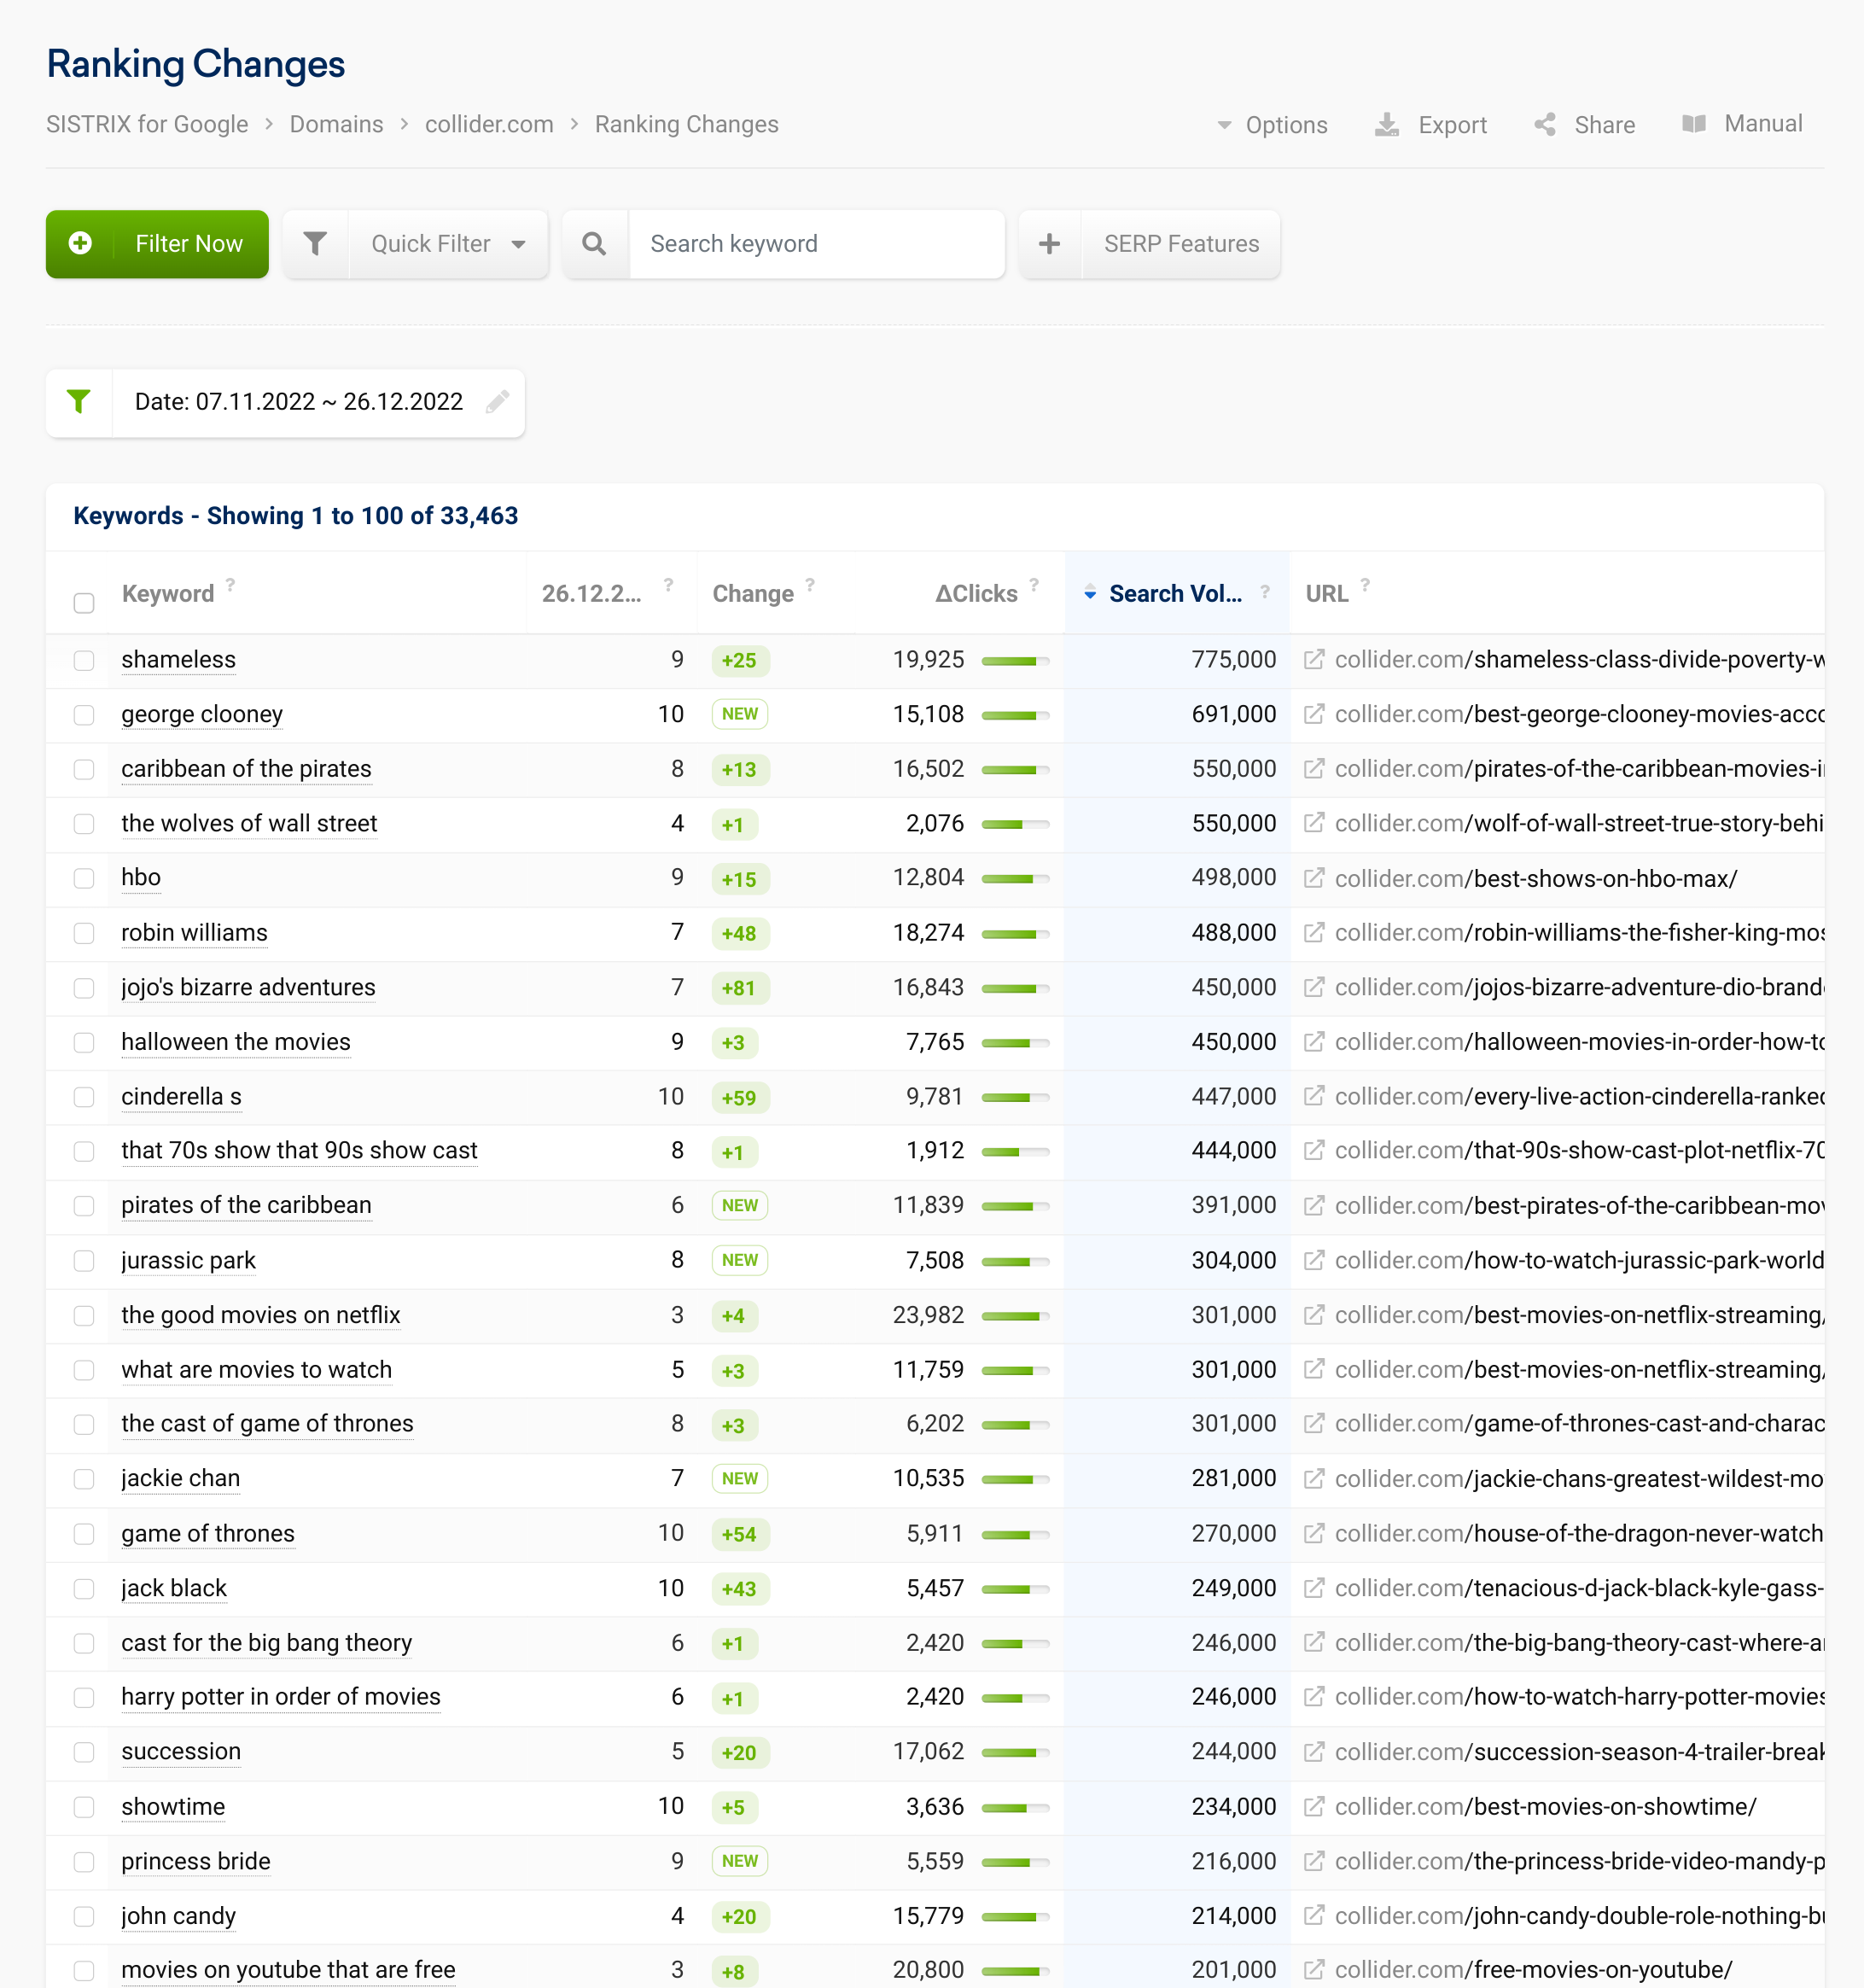Select the checkbox for george clooney row
1864x1988 pixels.
click(84, 715)
